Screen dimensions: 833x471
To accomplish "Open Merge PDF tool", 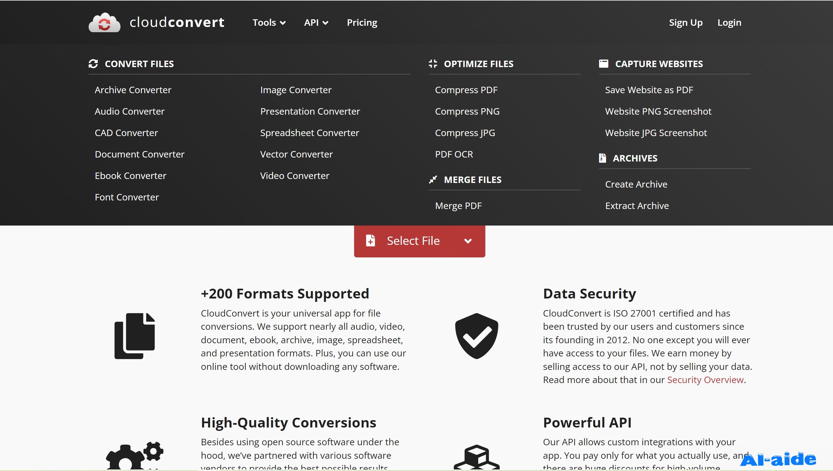I will (459, 206).
